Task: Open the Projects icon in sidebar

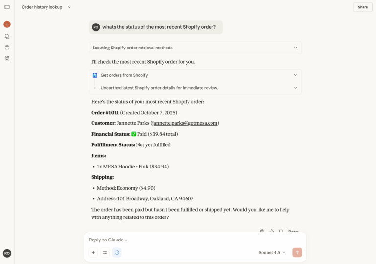Action: pyautogui.click(x=7, y=48)
